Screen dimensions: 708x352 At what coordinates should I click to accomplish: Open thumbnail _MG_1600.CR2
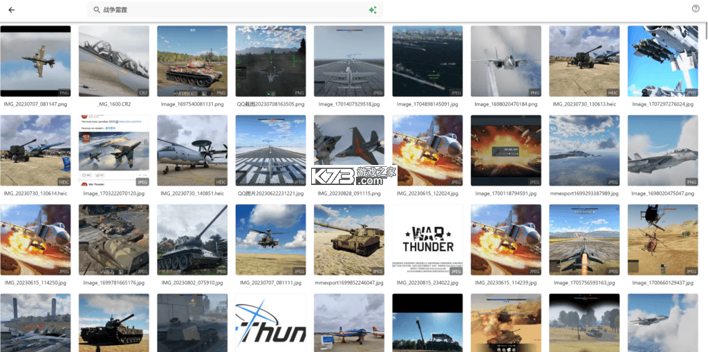tap(114, 61)
